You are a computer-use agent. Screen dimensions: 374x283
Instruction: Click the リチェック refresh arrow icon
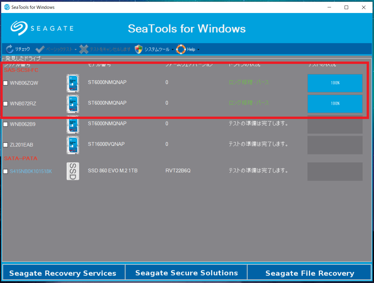pos(9,49)
